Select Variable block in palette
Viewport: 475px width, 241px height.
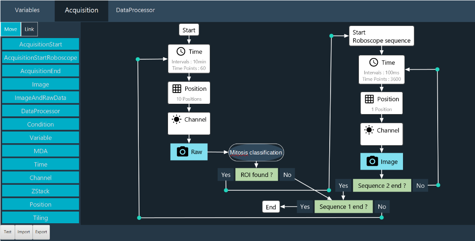pos(41,138)
